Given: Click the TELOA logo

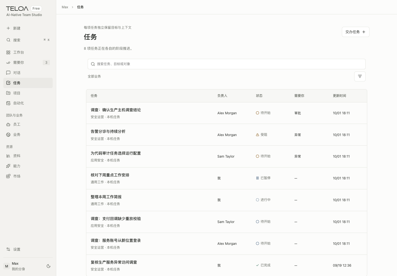Looking at the screenshot, I should click(17, 9).
